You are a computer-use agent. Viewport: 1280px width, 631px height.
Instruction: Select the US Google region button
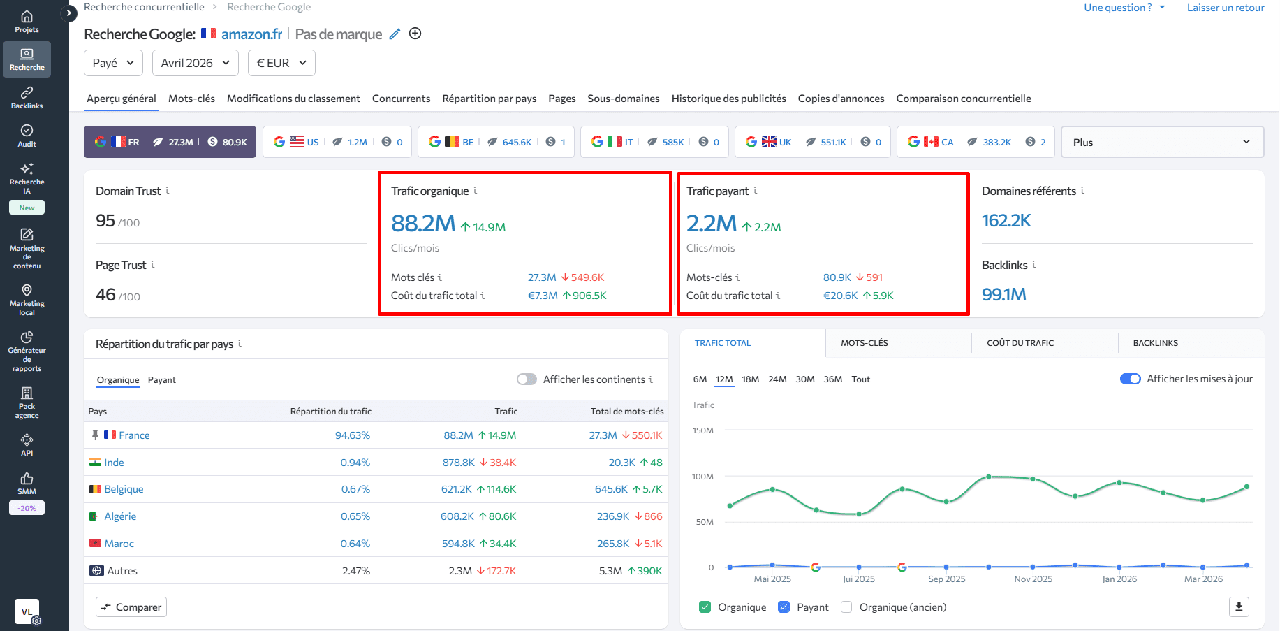(x=337, y=142)
